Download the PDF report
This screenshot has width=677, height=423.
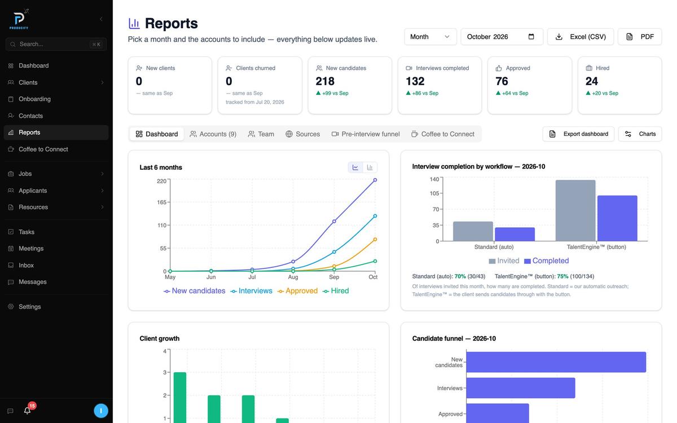click(x=640, y=37)
